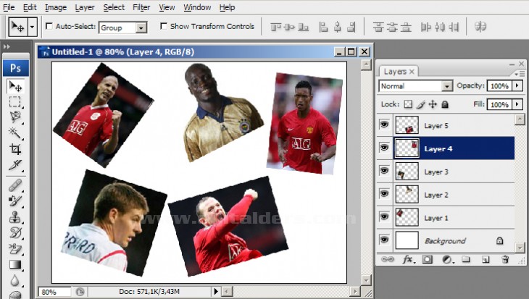The image size is (529, 299).
Task: Hide Layer 1 with its eye icon
Action: pos(384,216)
